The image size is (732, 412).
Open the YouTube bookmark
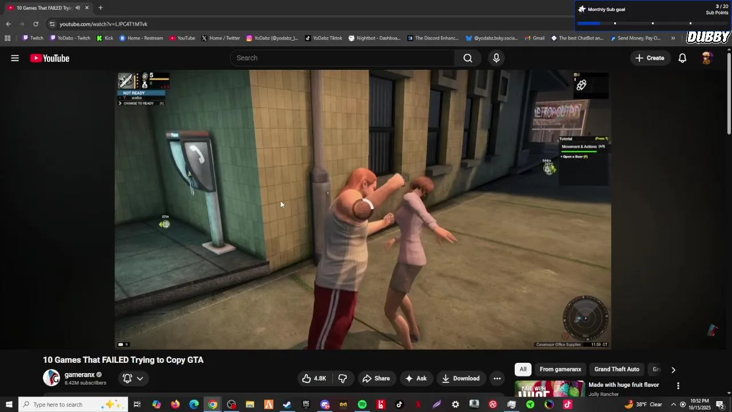182,38
